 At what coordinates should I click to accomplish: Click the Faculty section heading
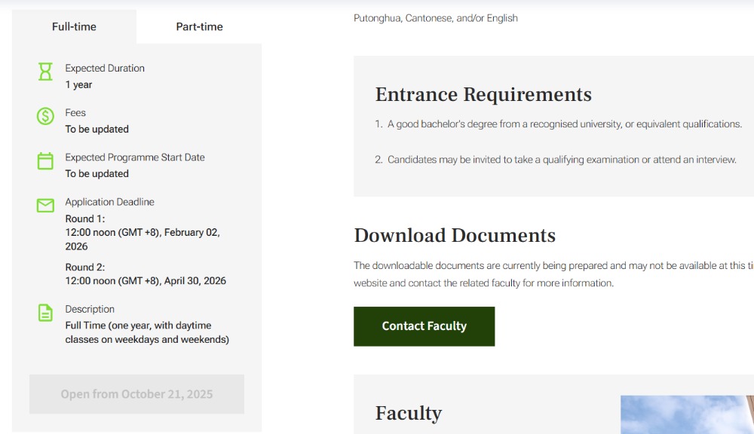click(408, 414)
